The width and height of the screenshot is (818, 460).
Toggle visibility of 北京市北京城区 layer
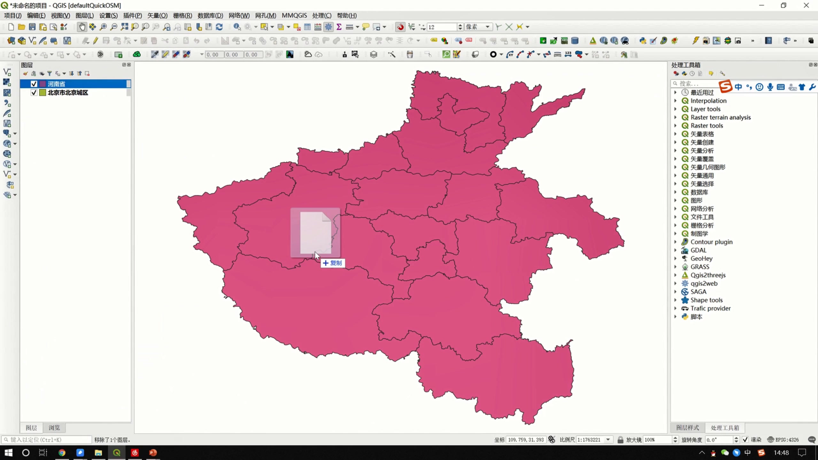pyautogui.click(x=34, y=92)
